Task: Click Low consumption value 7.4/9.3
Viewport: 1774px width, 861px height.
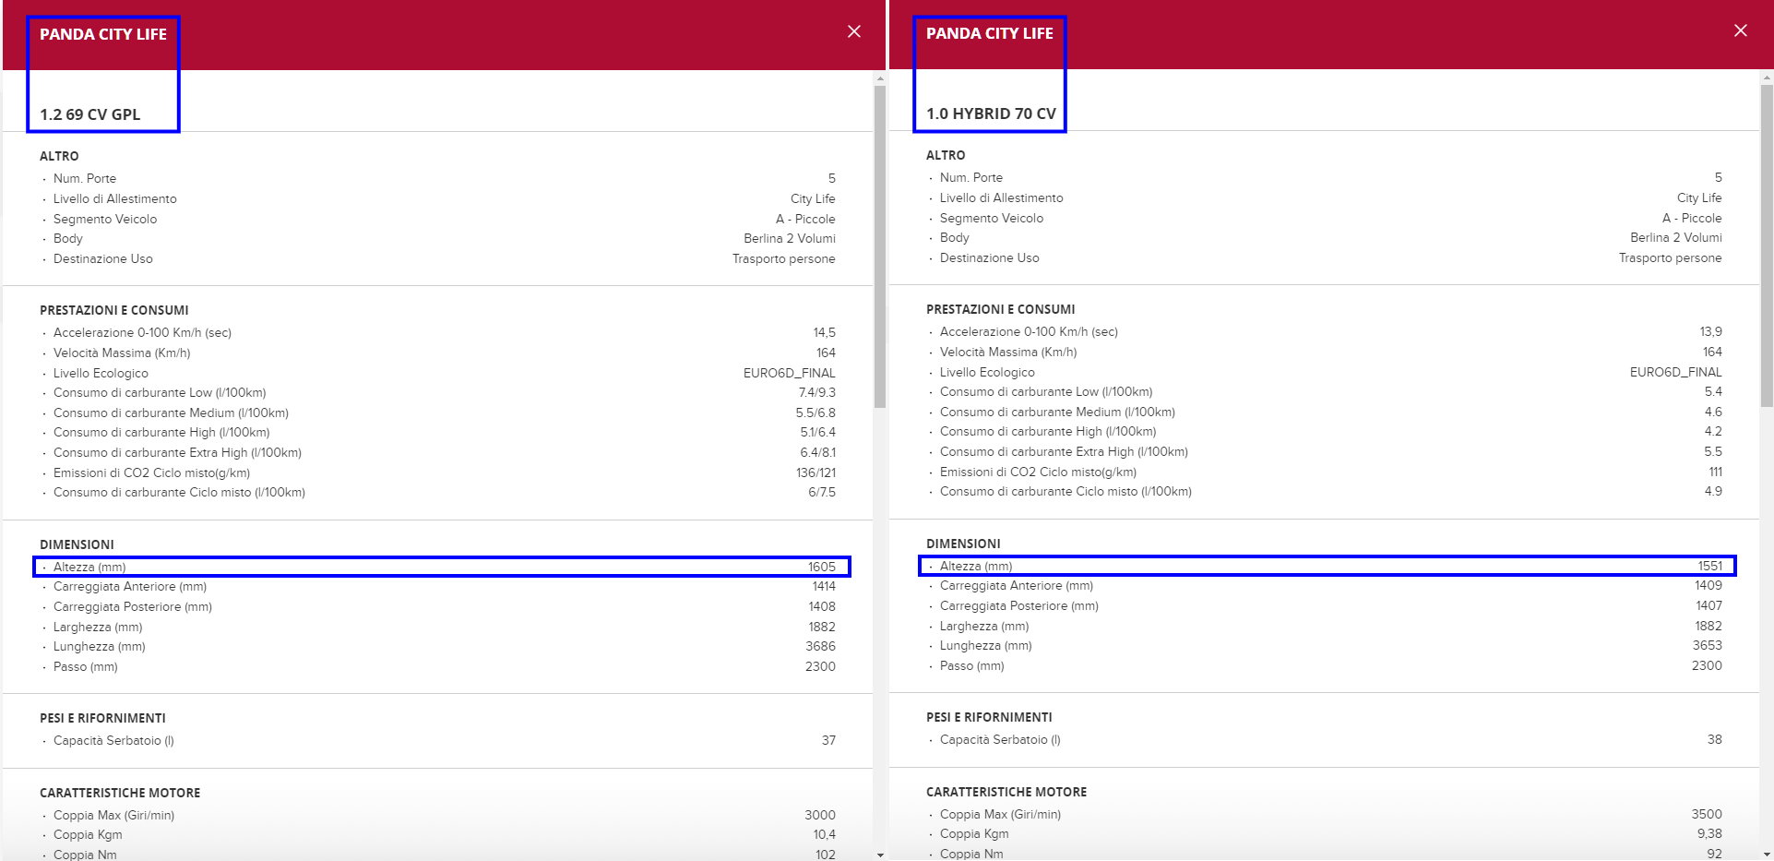Action: point(817,392)
